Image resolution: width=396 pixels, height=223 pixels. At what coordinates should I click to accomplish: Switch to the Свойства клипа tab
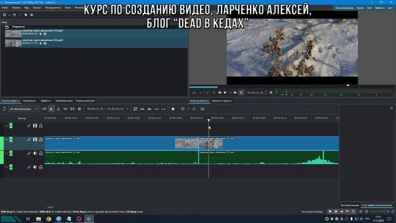click(64, 101)
